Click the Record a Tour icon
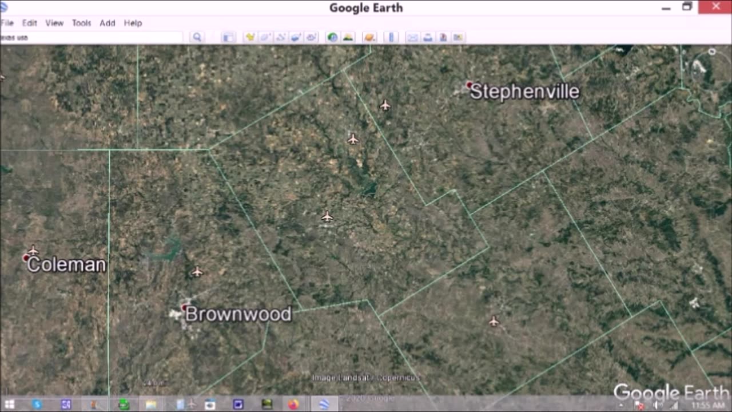732x412 pixels. [311, 38]
